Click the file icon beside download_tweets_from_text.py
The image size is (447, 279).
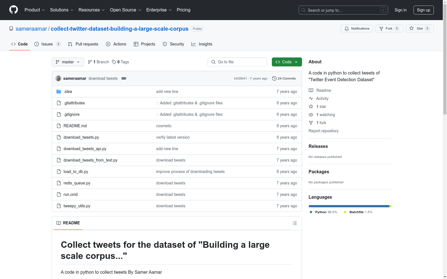pos(59,160)
